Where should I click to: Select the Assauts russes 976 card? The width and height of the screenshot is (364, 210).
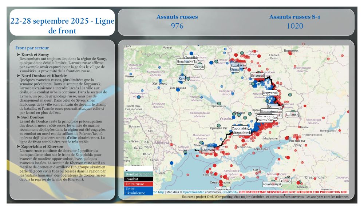click(x=177, y=22)
